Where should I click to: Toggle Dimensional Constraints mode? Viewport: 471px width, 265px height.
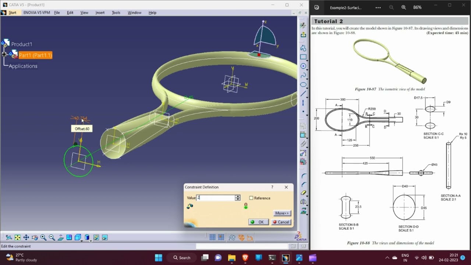click(x=250, y=237)
